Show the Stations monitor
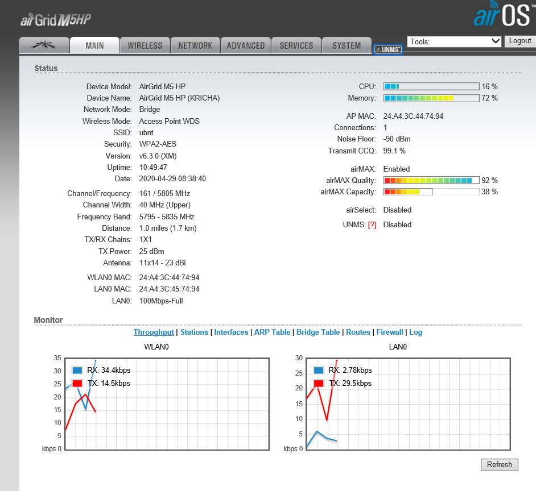 194,332
